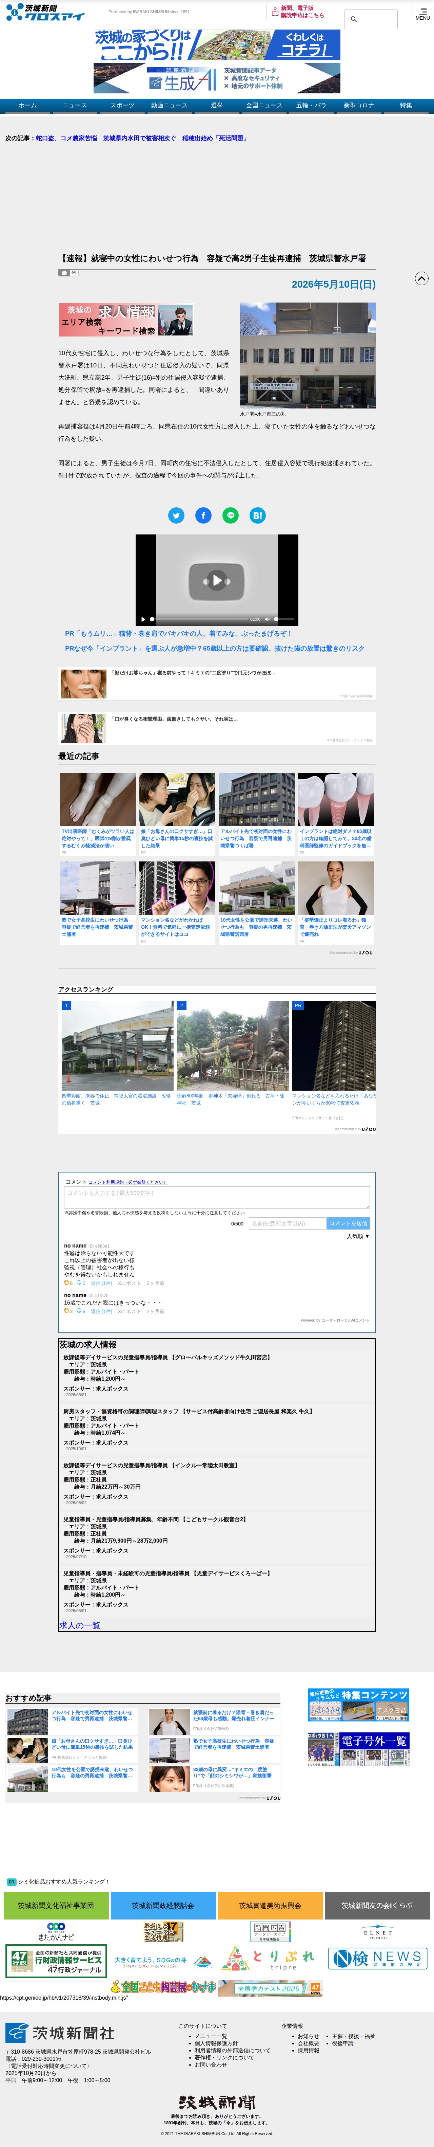
Task: Click the 茨城新聞文化福祉事業団 button
Action: pos(56,1905)
